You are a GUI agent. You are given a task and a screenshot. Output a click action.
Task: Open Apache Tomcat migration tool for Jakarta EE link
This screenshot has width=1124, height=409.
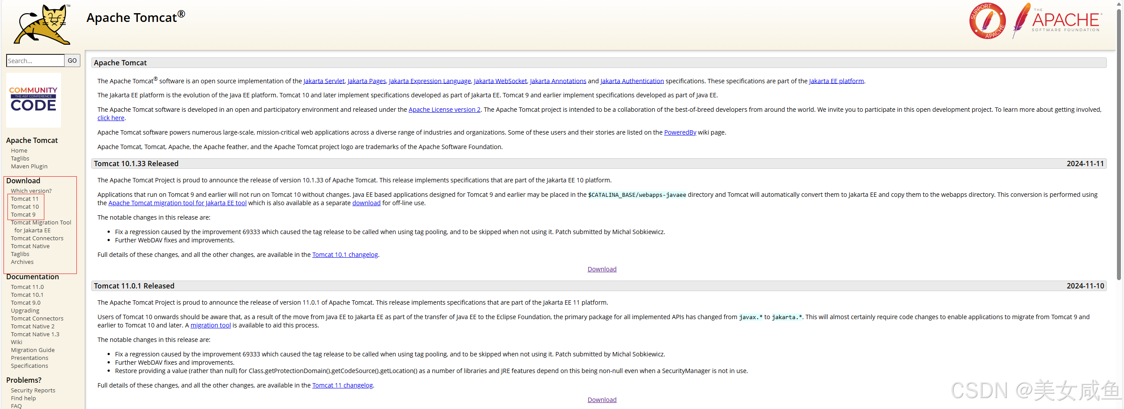[177, 203]
